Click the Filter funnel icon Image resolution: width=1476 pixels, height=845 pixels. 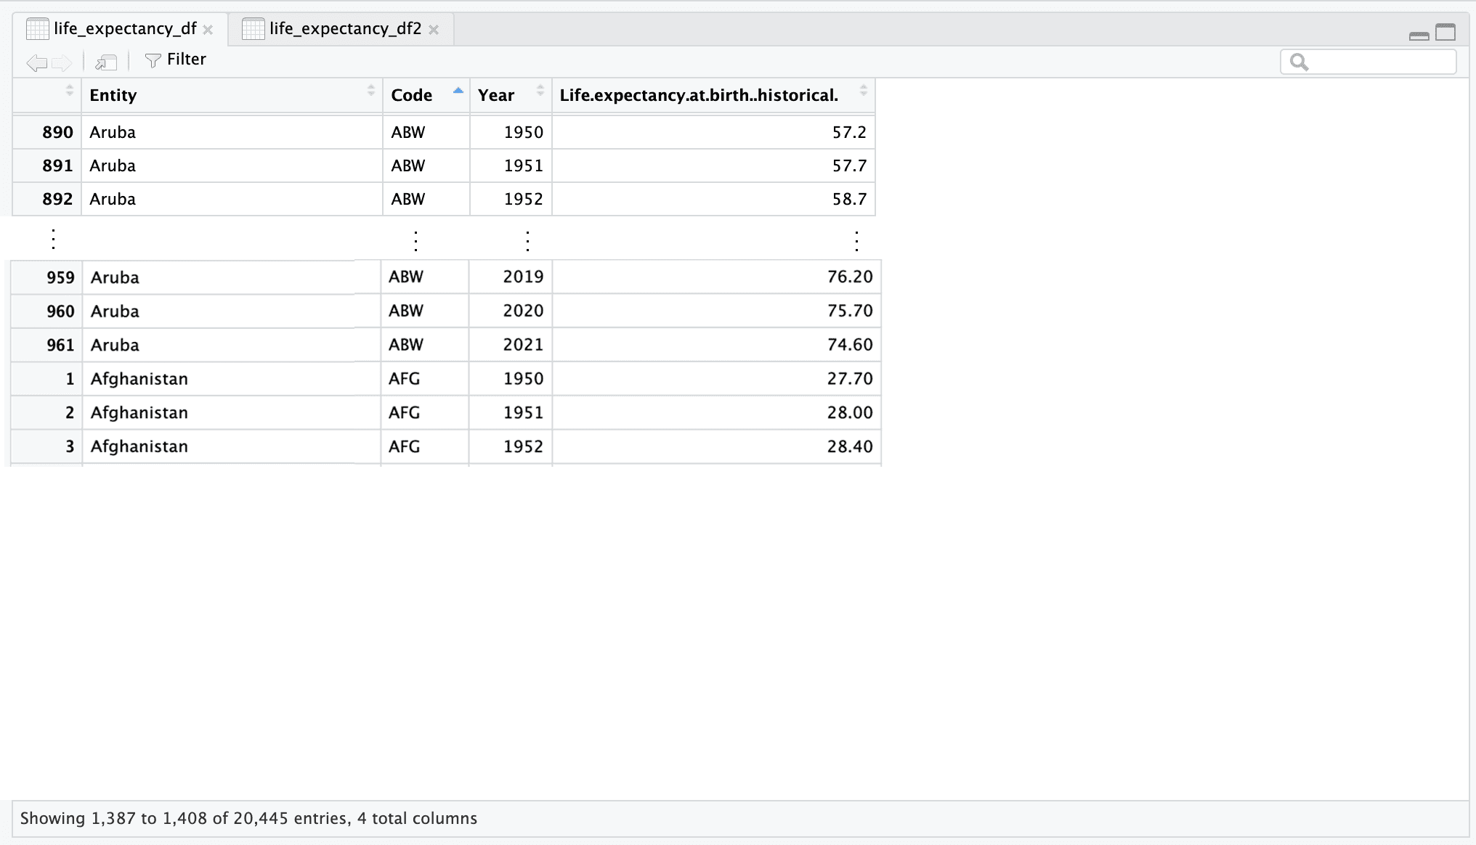click(153, 60)
